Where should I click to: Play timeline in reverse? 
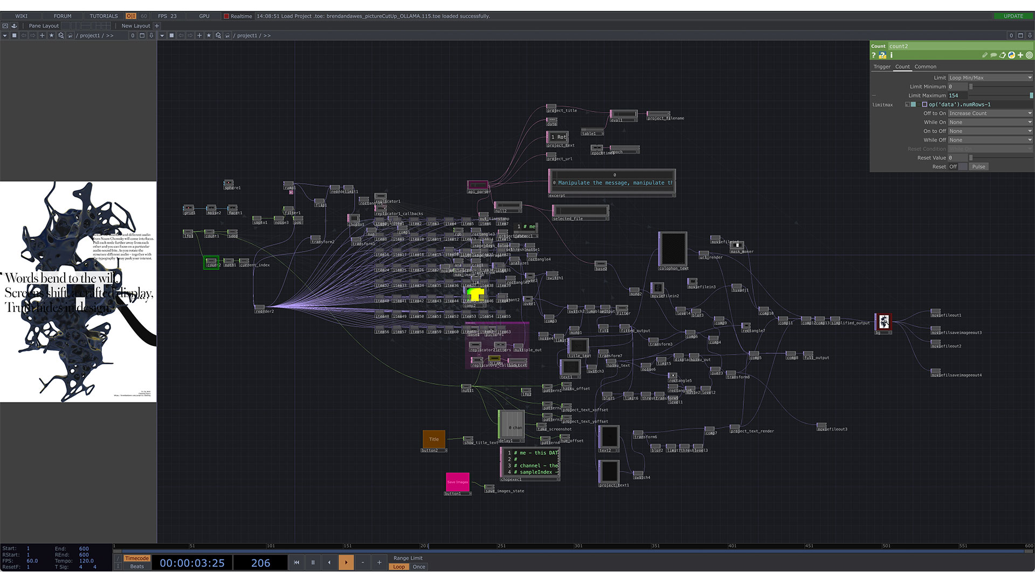[329, 563]
